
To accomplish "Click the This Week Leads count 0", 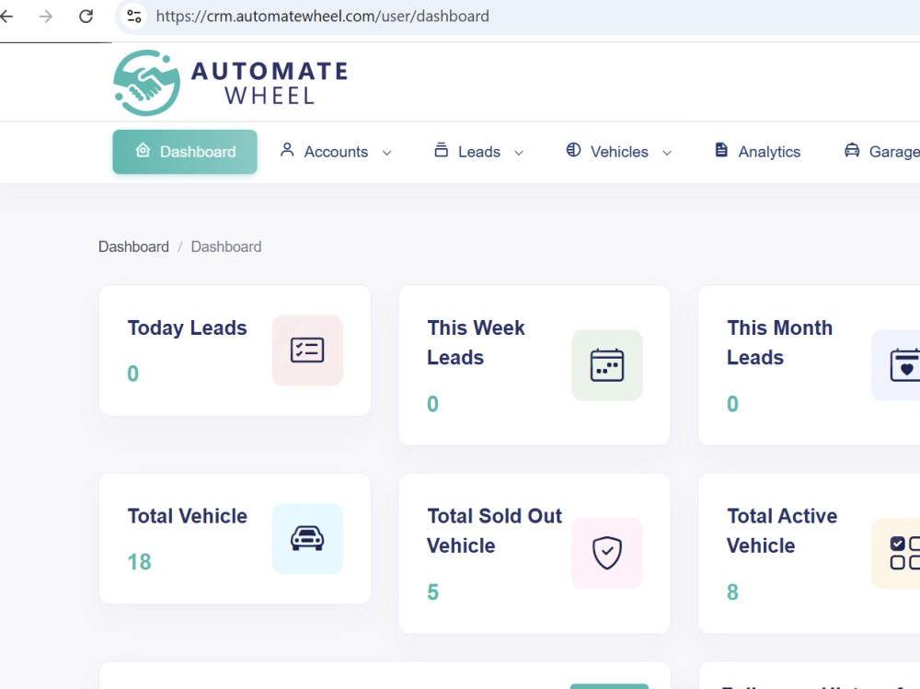I will click(433, 404).
